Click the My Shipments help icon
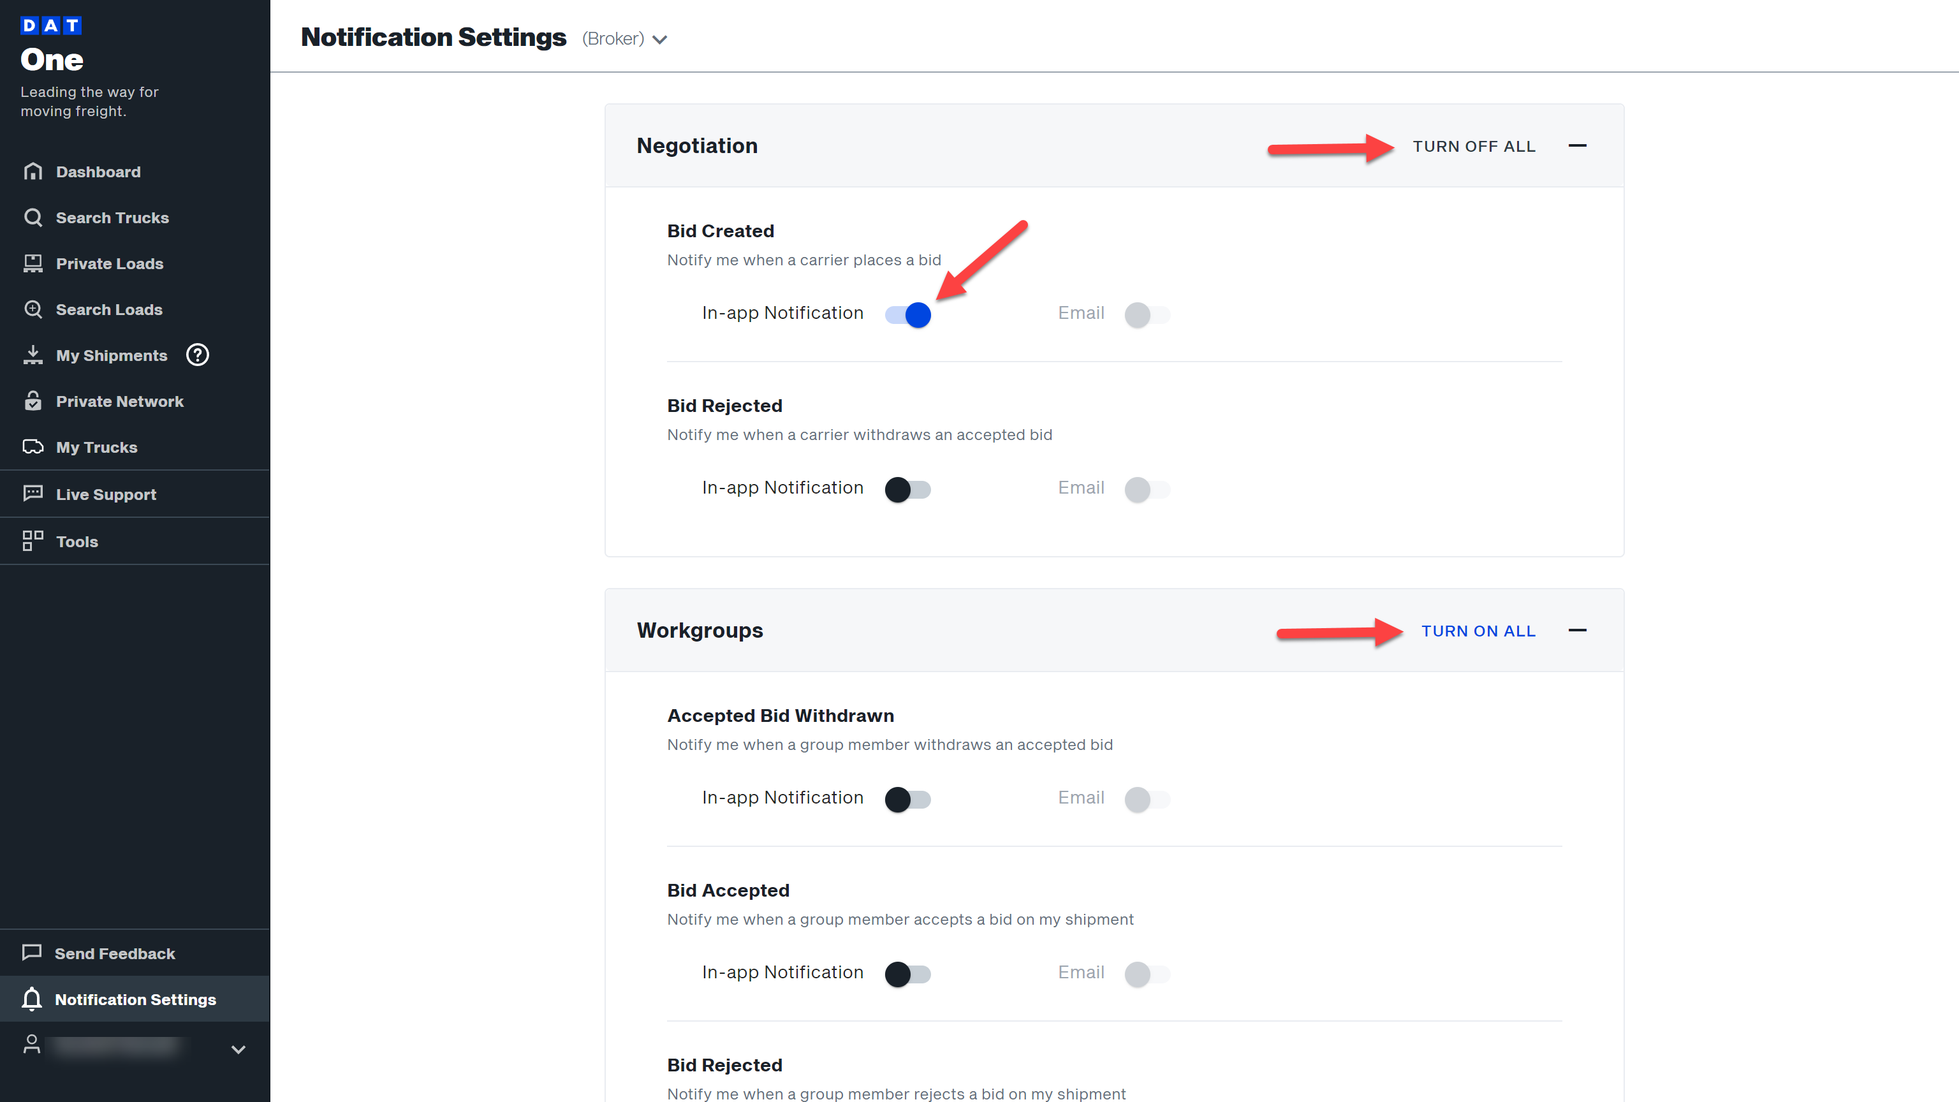Viewport: 1959px width, 1102px height. tap(197, 355)
